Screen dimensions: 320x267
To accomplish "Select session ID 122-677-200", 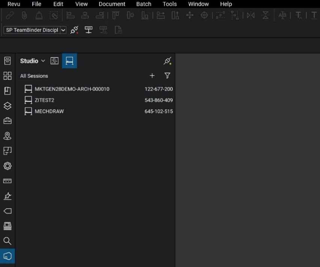I will [x=158, y=89].
